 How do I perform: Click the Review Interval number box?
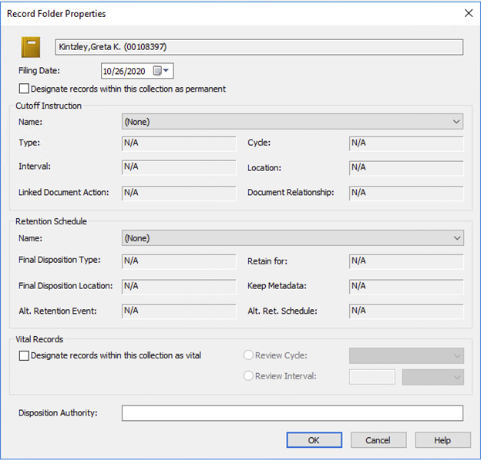(372, 377)
